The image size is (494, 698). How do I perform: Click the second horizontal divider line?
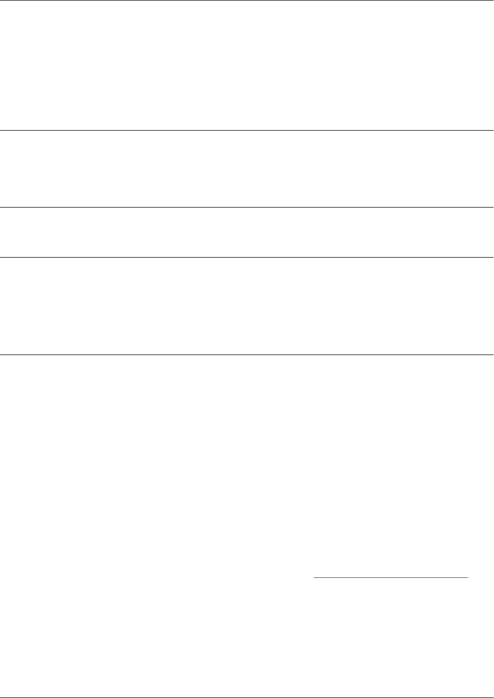[x=247, y=130]
